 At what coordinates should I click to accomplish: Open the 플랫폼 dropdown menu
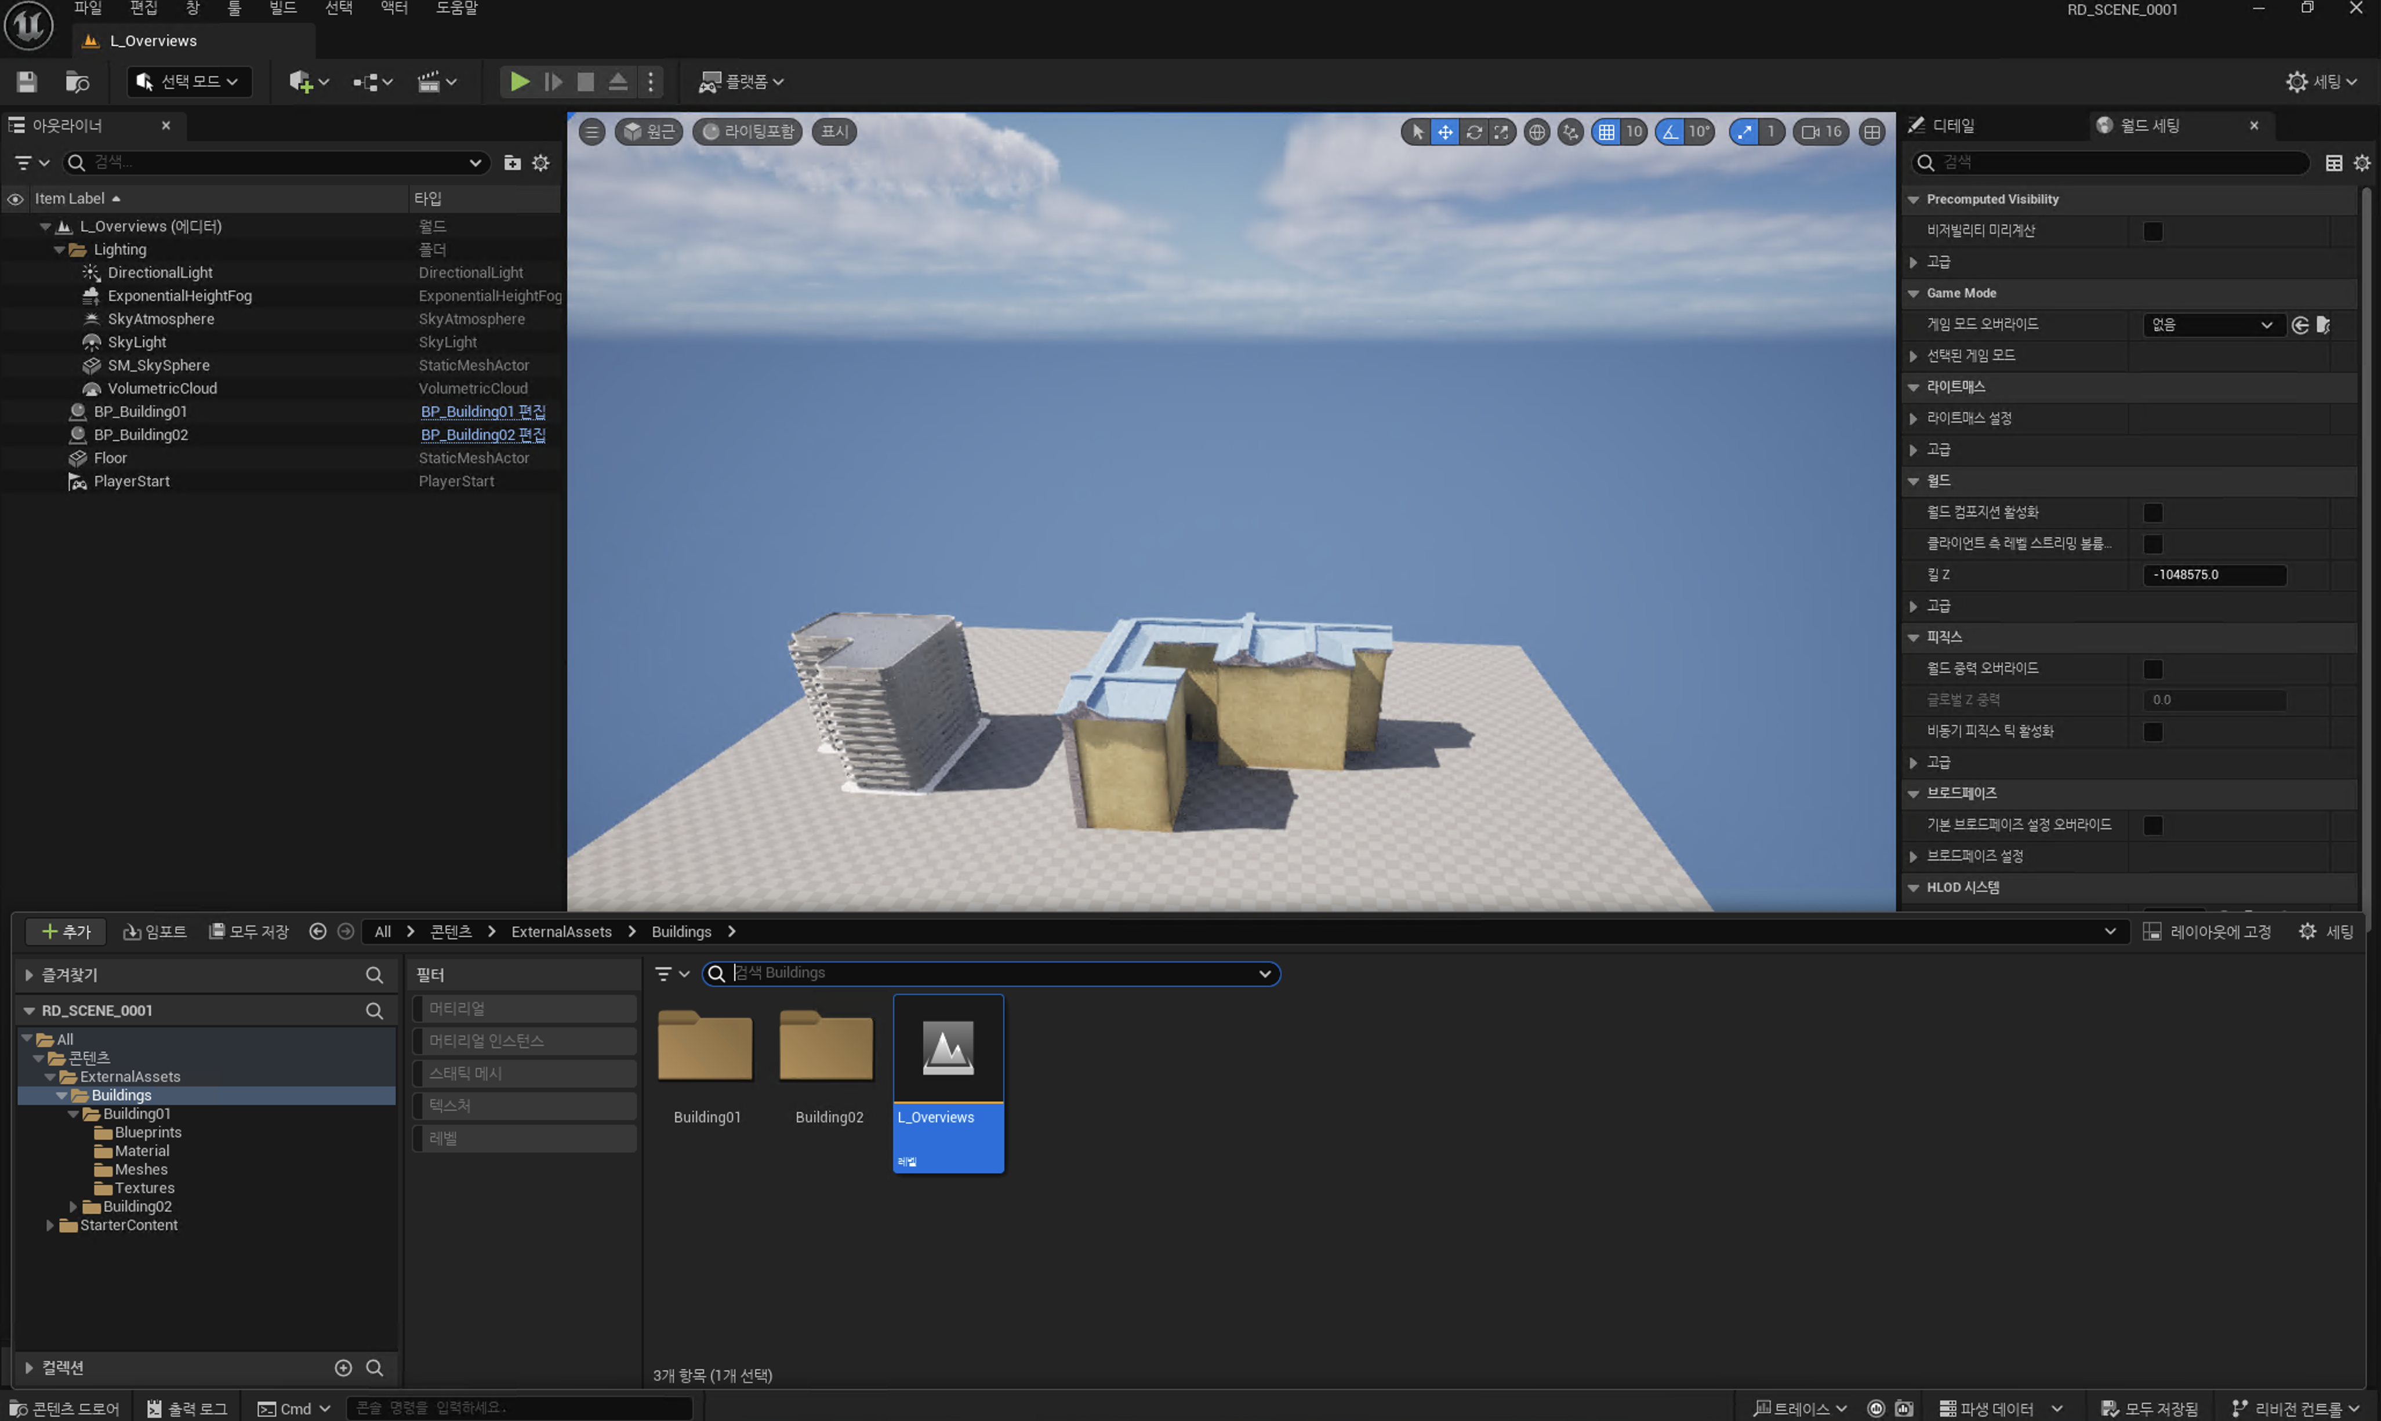click(x=741, y=81)
